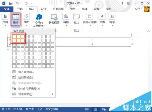
Task: Click the proofing check icon in status bar
Action: click(x=40, y=109)
